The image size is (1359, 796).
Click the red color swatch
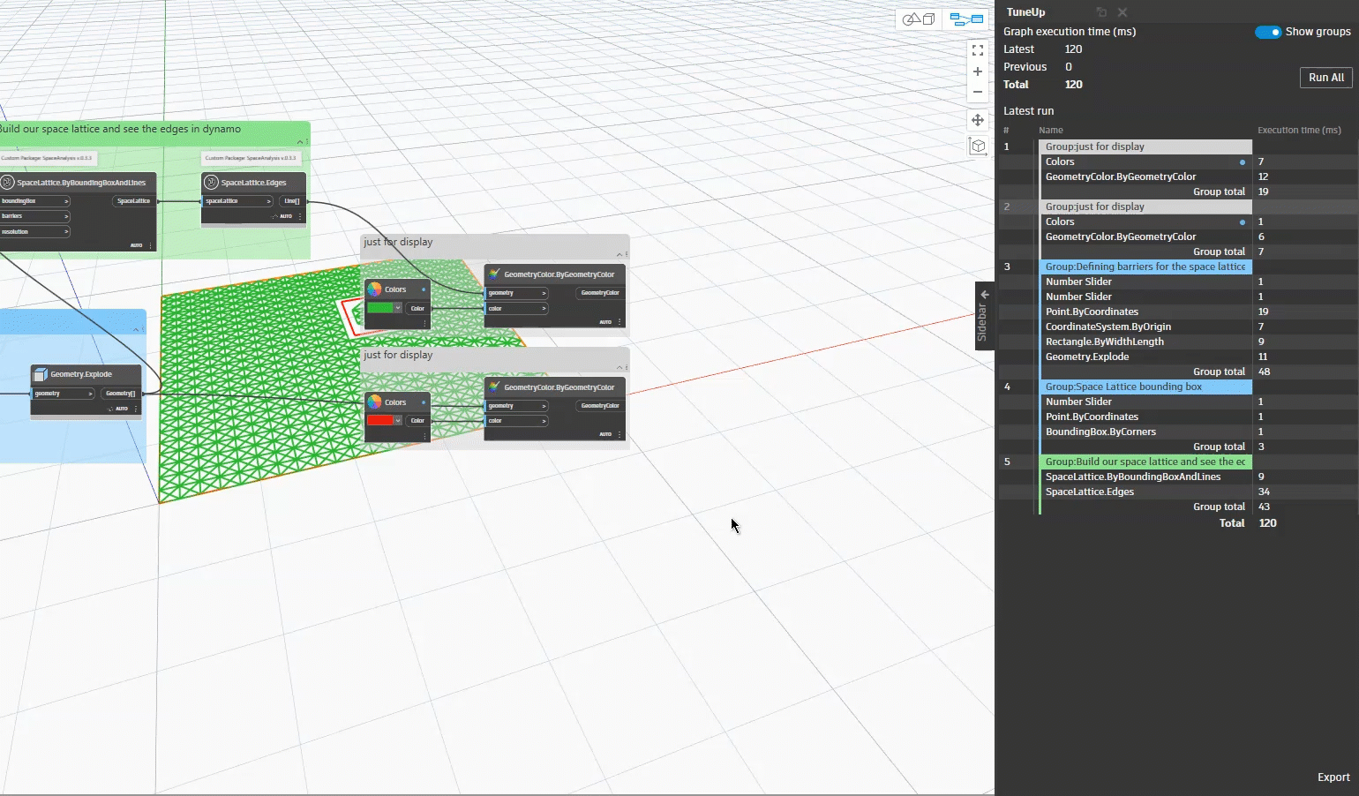click(x=379, y=421)
